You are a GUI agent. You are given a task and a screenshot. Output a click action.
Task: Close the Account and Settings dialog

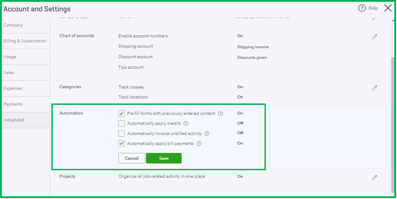388,8
